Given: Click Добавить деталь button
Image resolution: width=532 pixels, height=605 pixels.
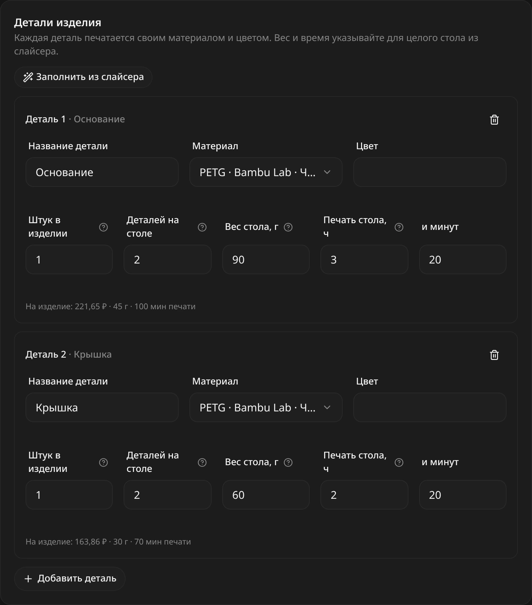Looking at the screenshot, I should 70,578.
